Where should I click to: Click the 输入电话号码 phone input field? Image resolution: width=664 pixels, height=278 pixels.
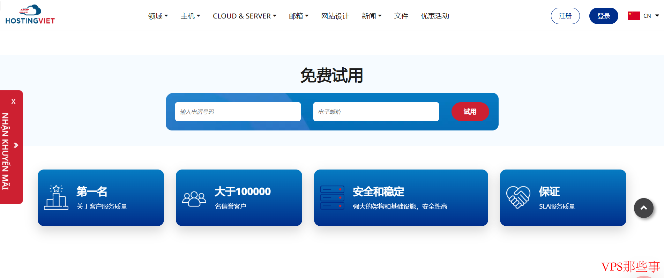tap(238, 112)
